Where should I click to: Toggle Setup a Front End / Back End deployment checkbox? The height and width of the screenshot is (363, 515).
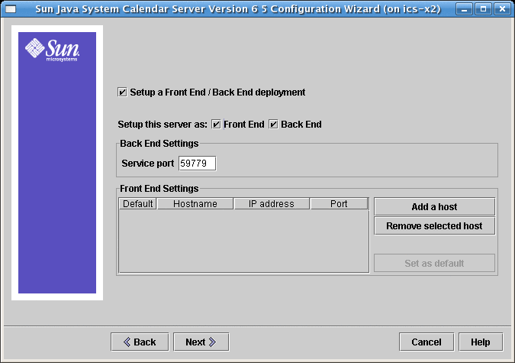tap(122, 92)
